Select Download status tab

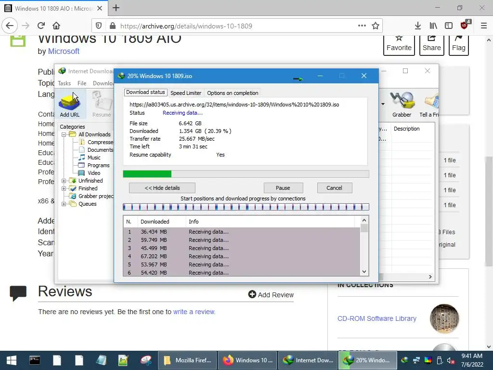[145, 92]
